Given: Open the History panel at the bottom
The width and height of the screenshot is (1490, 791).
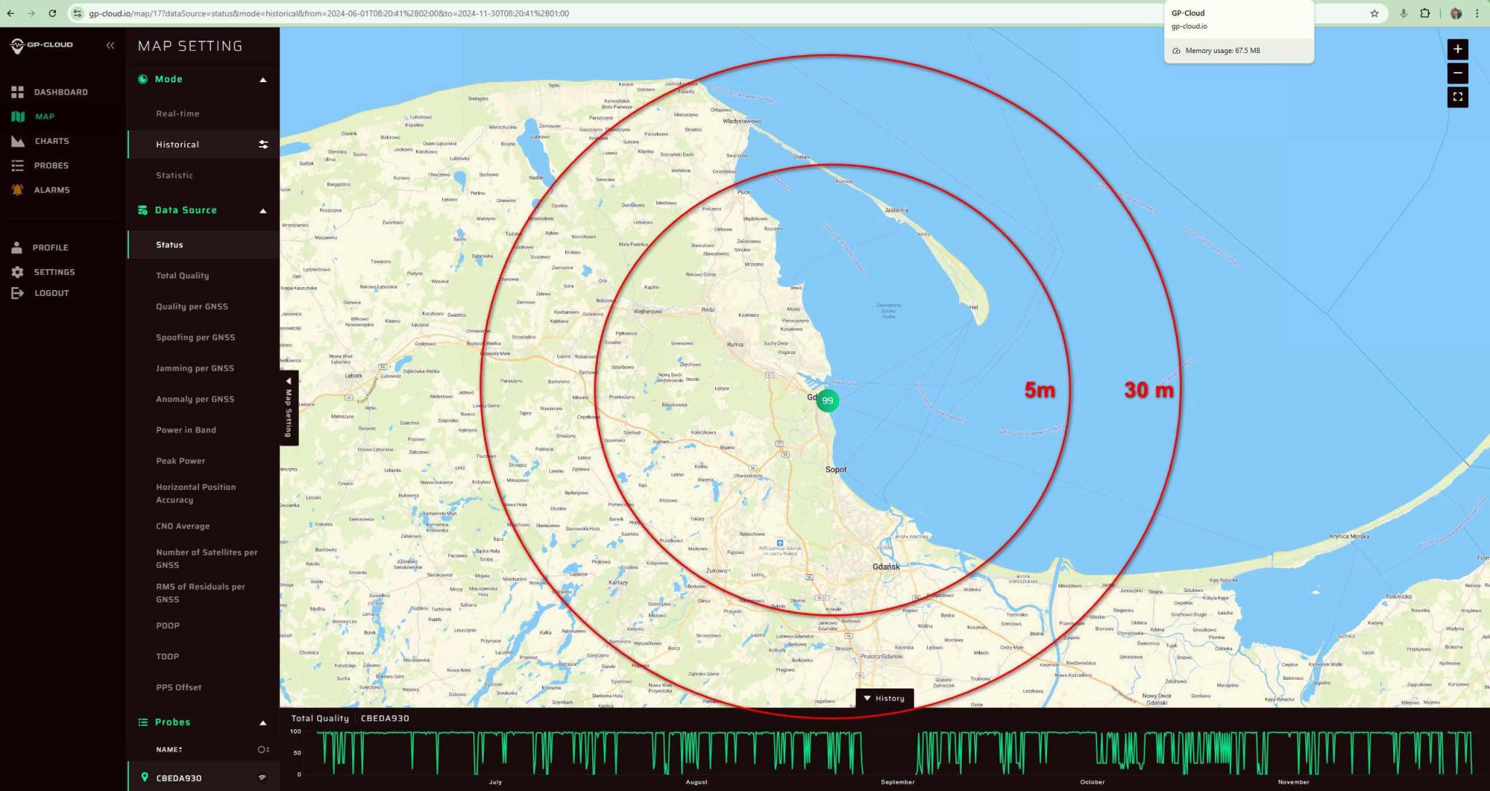Looking at the screenshot, I should pos(885,698).
